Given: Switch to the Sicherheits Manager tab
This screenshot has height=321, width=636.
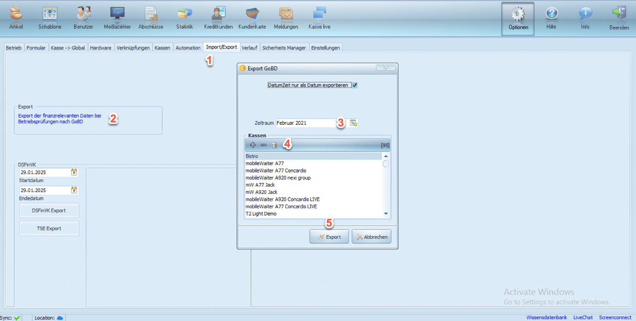Looking at the screenshot, I should click(x=284, y=47).
